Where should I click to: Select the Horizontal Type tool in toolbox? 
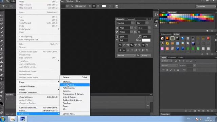pyautogui.click(x=2, y=79)
